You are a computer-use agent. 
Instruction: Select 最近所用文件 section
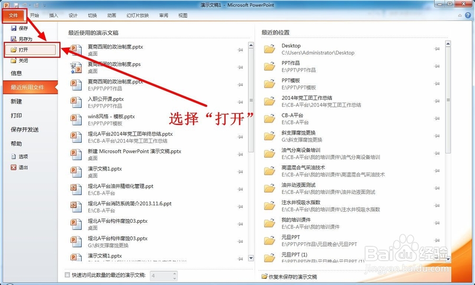(30, 87)
